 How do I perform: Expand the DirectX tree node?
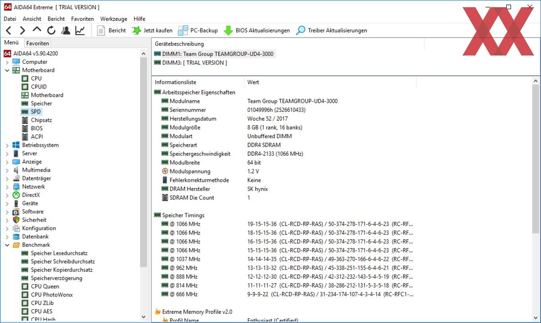(x=7, y=195)
